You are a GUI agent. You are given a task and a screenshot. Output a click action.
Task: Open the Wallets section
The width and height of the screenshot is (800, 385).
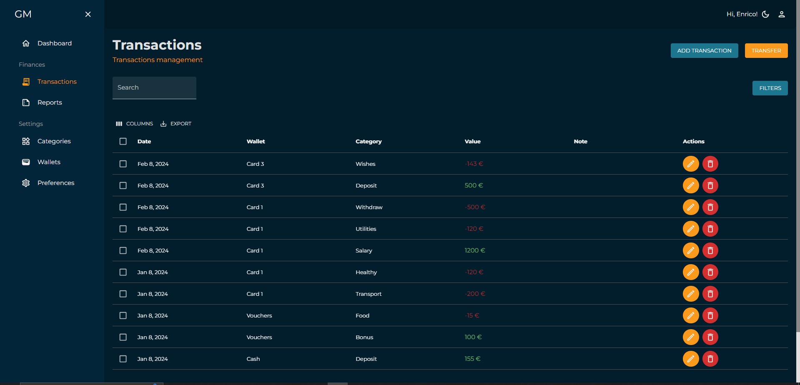point(49,162)
